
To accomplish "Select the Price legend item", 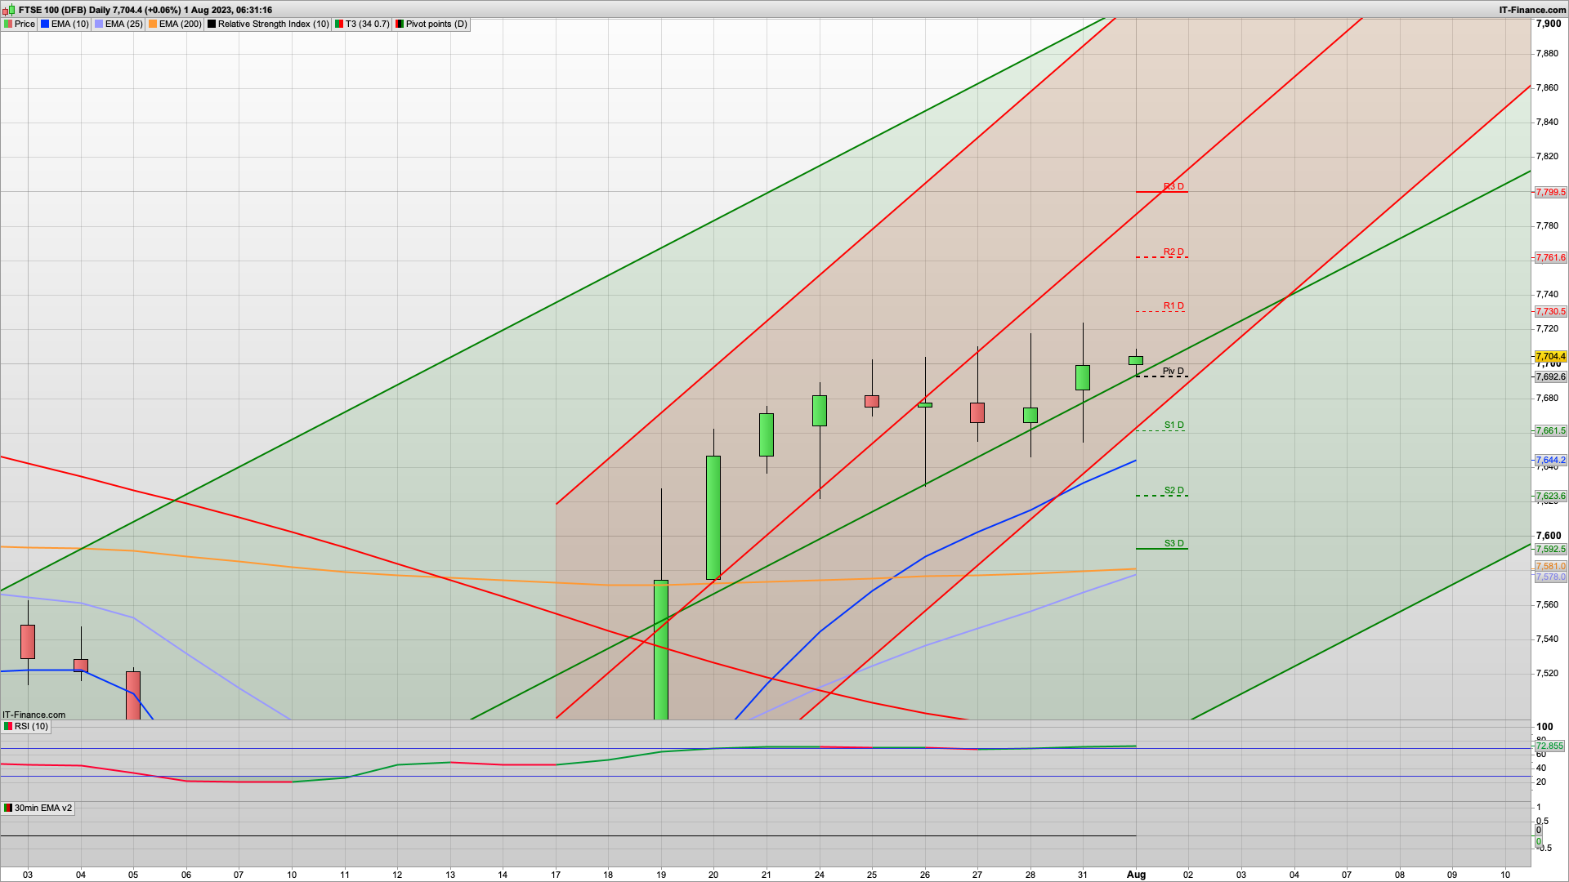I will tap(20, 24).
